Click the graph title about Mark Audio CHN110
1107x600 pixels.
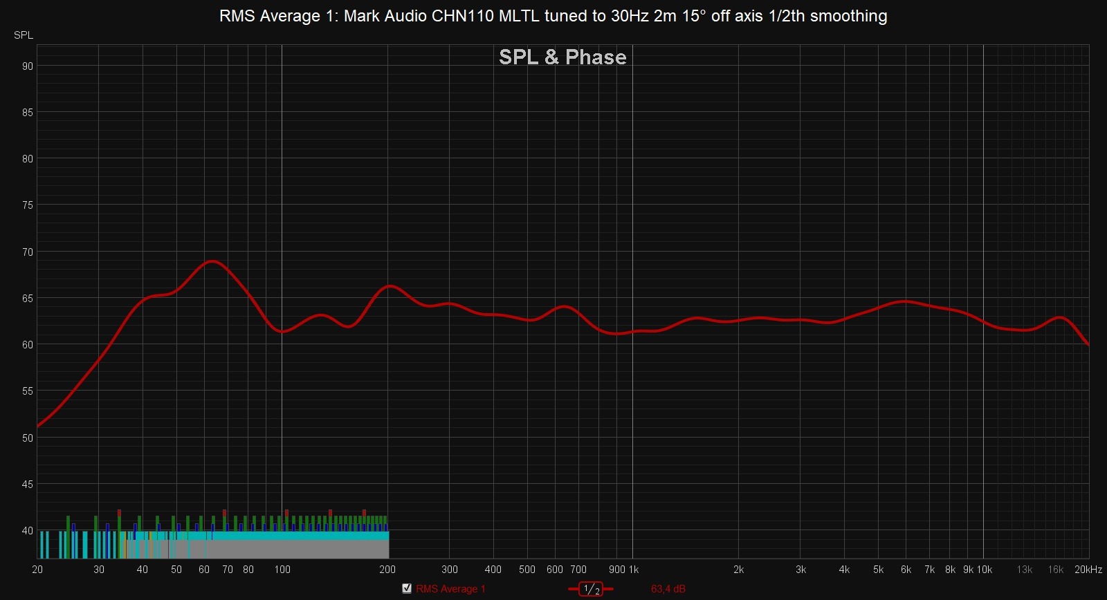(x=553, y=16)
